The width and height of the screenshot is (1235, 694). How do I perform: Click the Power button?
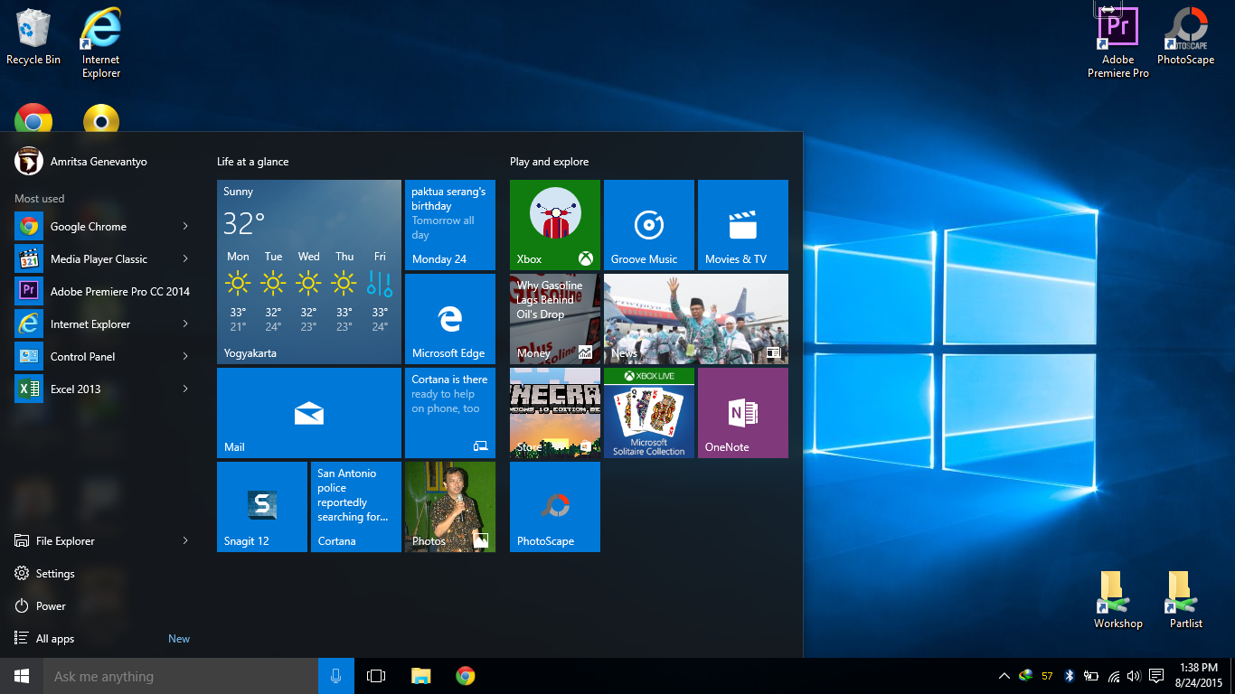pyautogui.click(x=51, y=605)
